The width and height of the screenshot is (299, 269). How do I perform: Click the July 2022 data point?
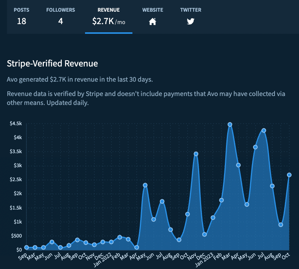(x=162, y=201)
